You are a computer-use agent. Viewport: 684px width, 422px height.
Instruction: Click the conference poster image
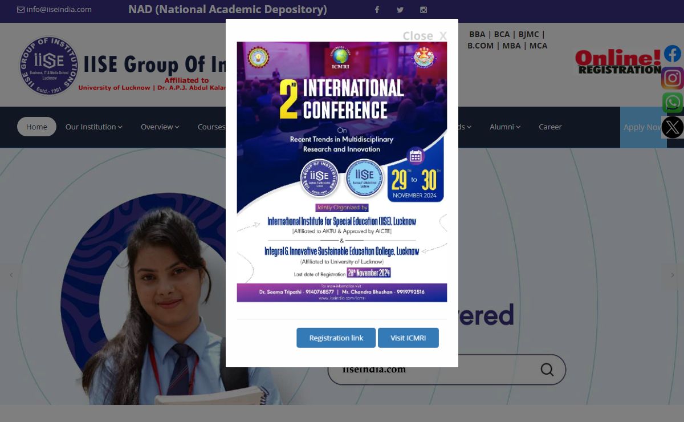coord(342,172)
